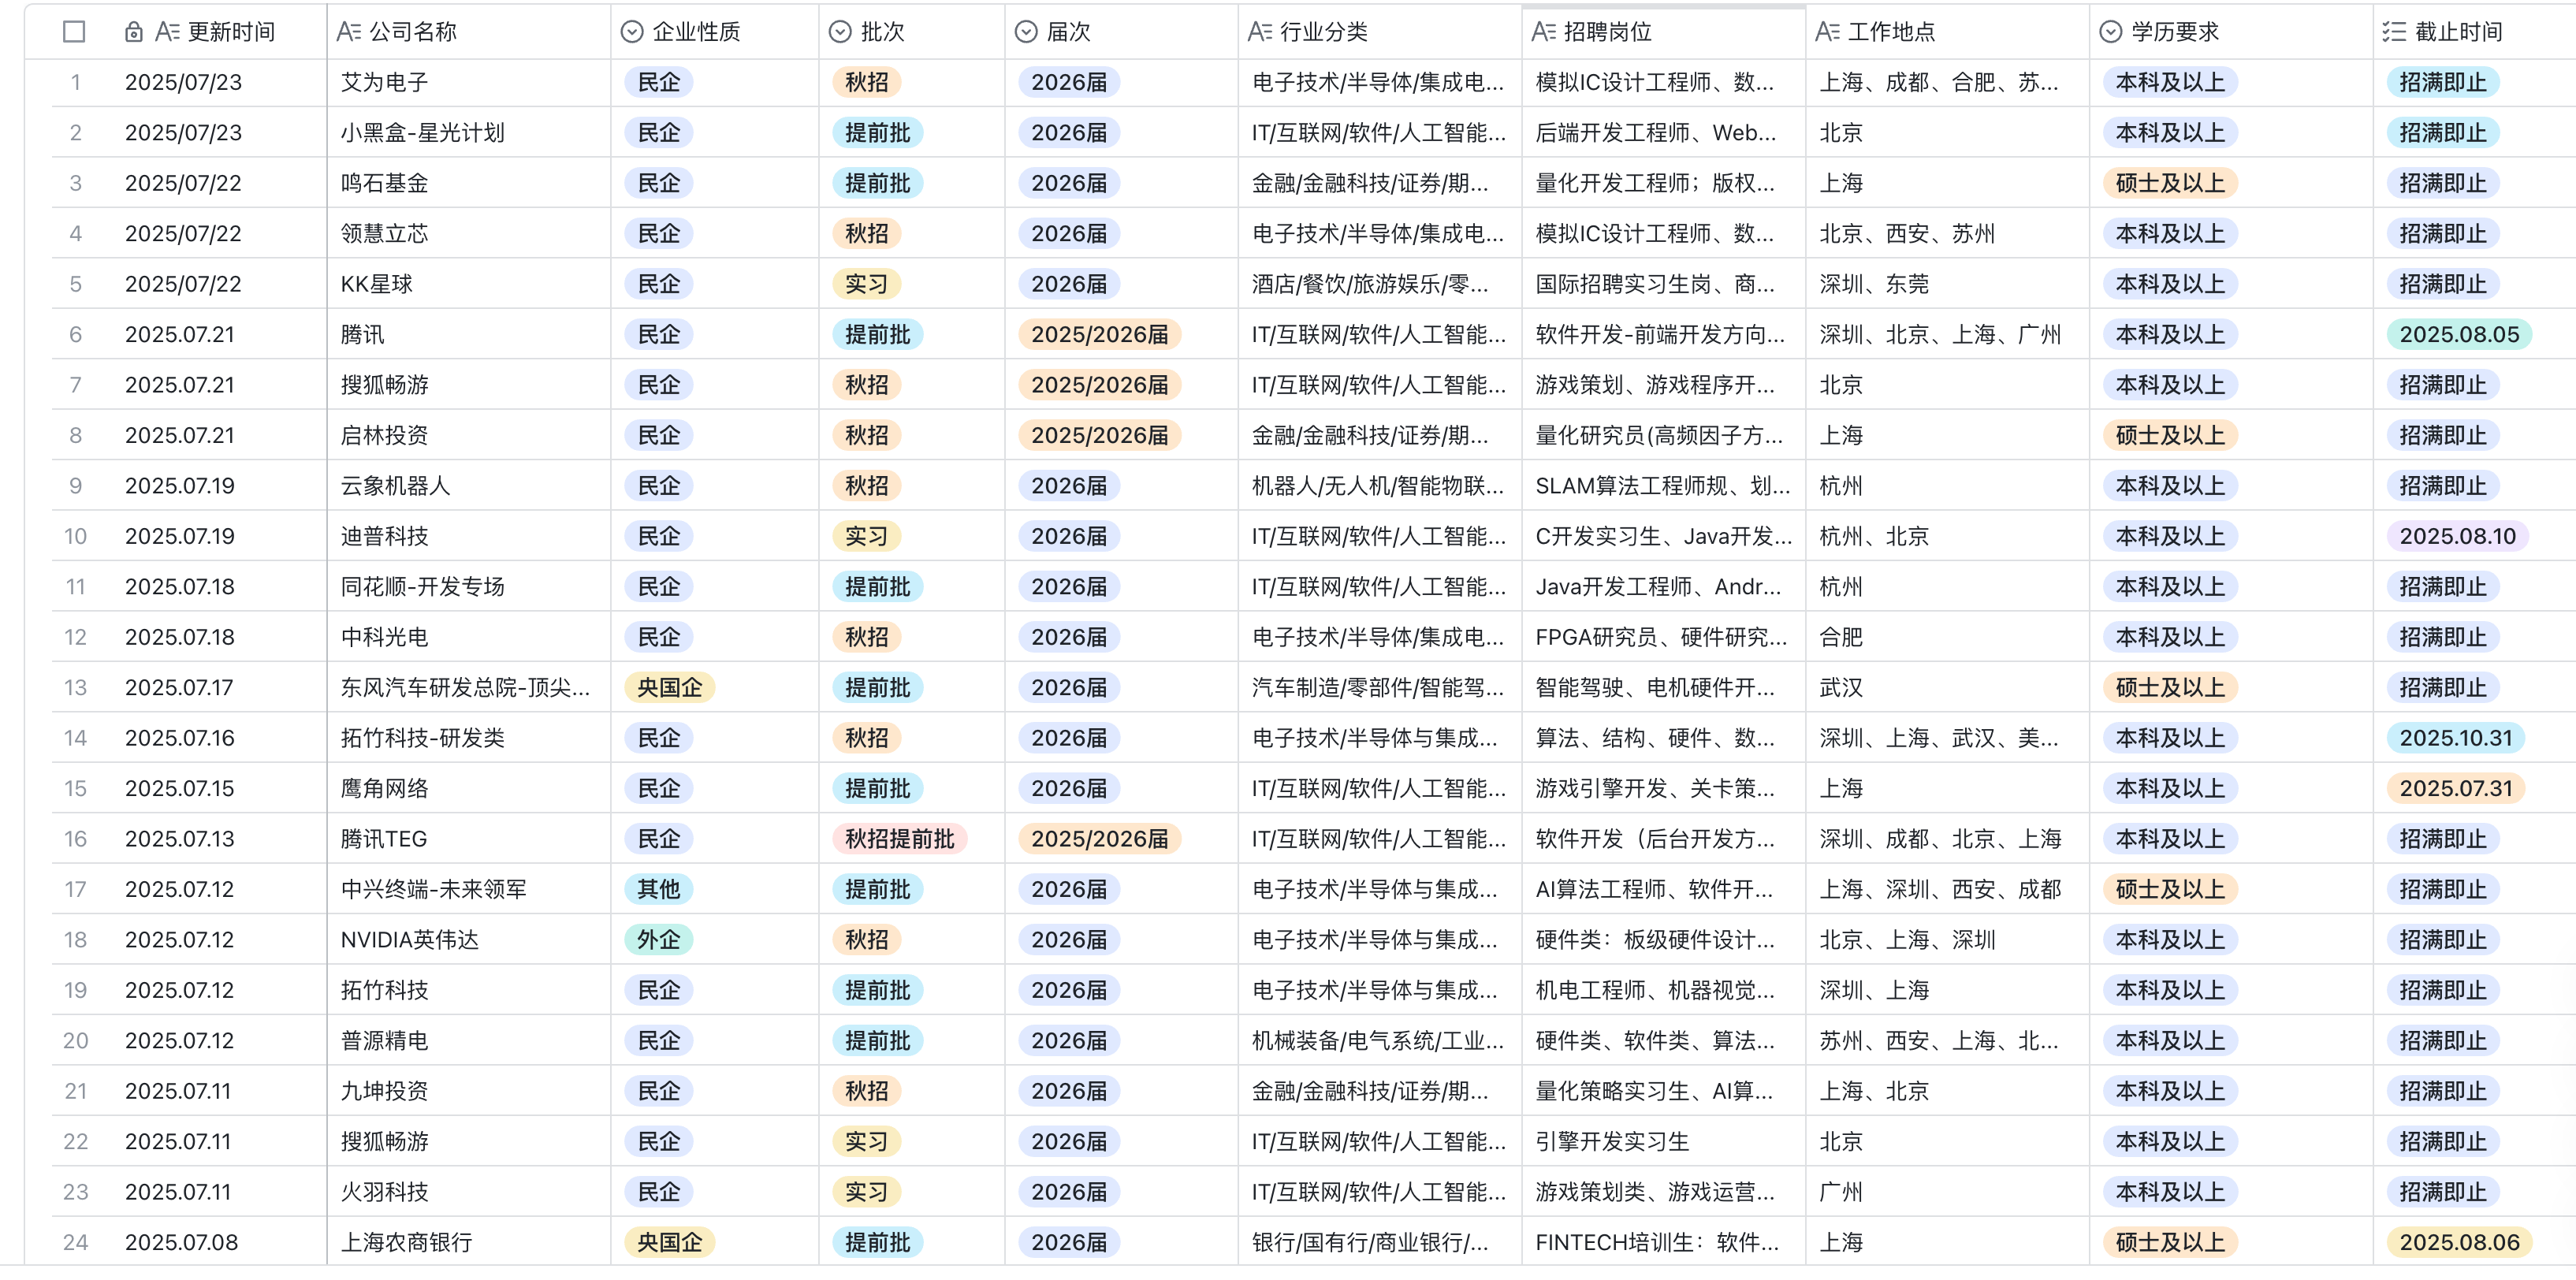Click the company name 火羽科技

click(384, 1192)
